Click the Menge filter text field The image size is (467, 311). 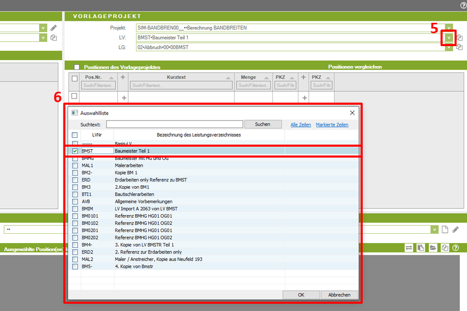click(253, 86)
